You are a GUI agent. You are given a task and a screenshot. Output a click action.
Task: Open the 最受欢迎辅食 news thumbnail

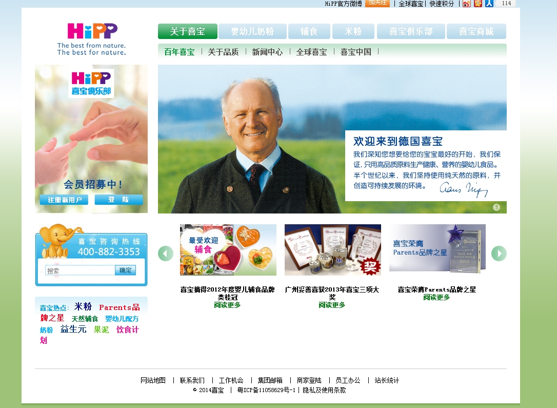pos(228,250)
